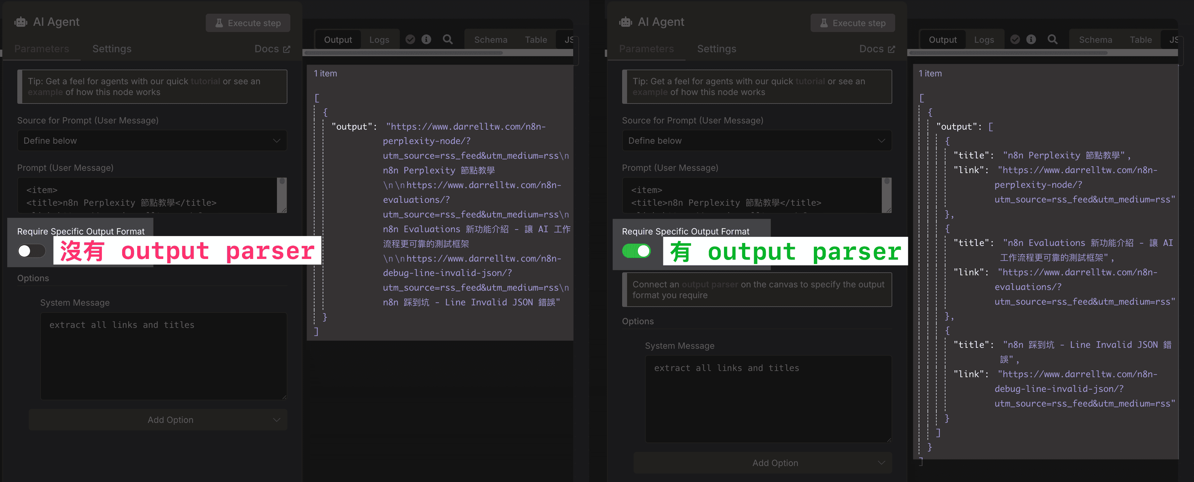Click the info icon in the right JSON panel
1194x482 pixels.
tap(1032, 40)
